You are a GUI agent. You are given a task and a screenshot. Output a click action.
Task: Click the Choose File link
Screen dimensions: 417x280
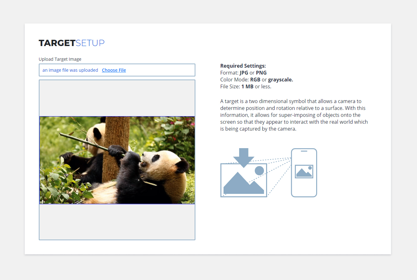click(x=114, y=70)
